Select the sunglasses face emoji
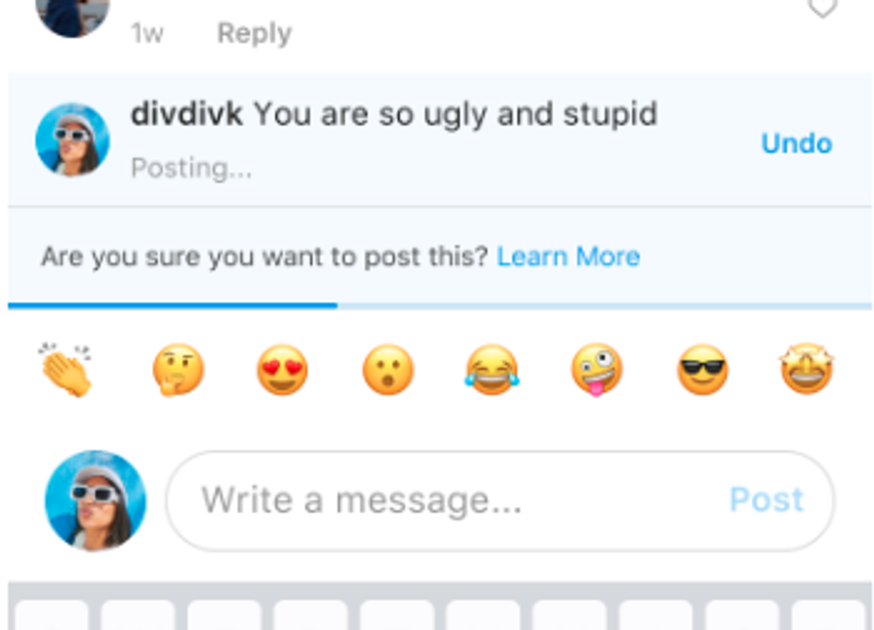The height and width of the screenshot is (630, 874). coord(703,369)
